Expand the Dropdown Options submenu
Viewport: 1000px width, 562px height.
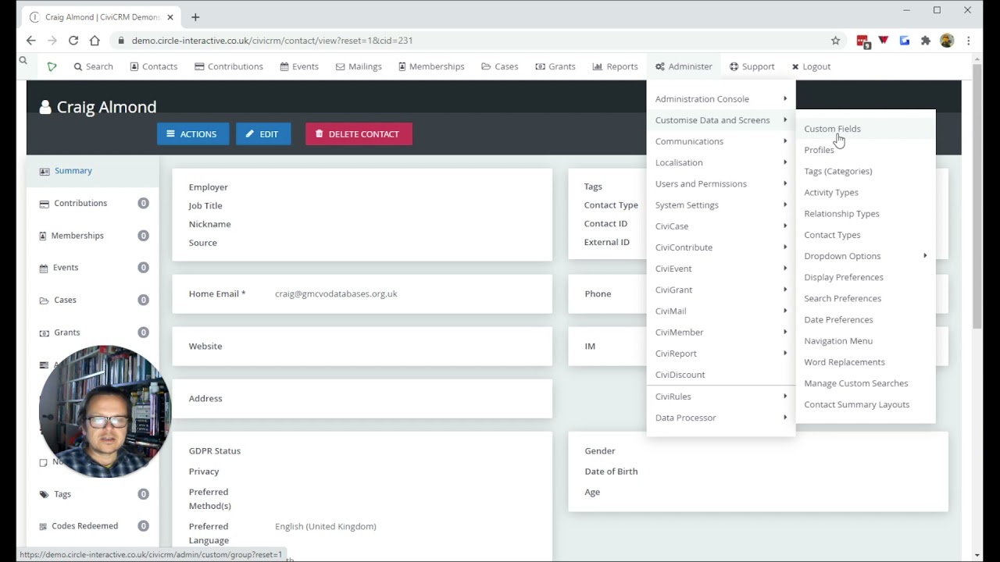[865, 256]
